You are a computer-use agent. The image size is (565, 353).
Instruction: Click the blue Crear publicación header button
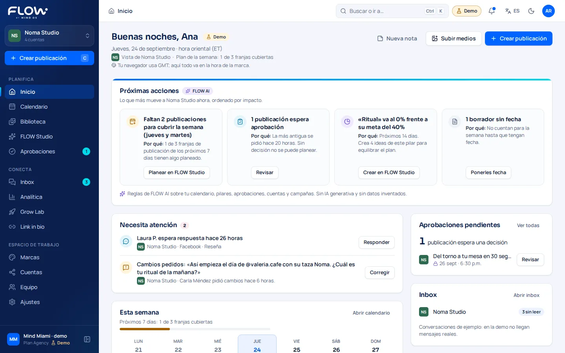[x=519, y=38]
